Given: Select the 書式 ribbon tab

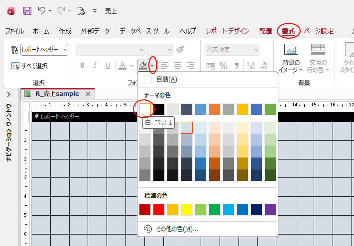Looking at the screenshot, I should tap(288, 31).
